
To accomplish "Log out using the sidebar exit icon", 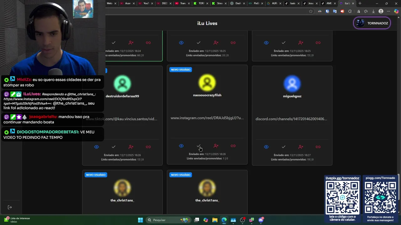I will pyautogui.click(x=10, y=207).
